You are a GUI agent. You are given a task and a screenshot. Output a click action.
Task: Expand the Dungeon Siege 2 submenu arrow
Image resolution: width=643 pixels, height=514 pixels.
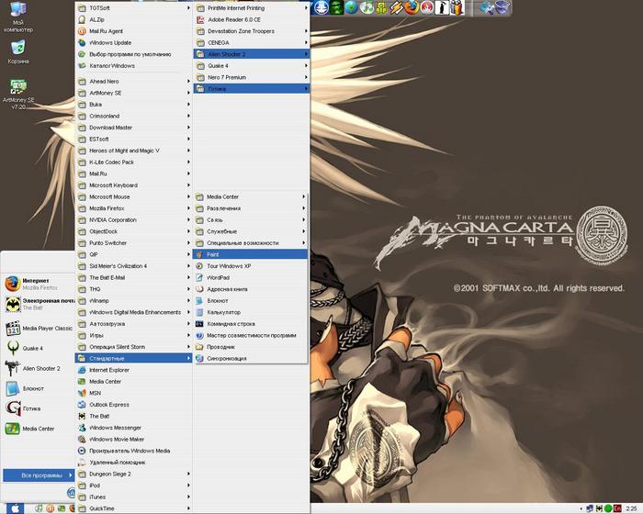pos(188,474)
